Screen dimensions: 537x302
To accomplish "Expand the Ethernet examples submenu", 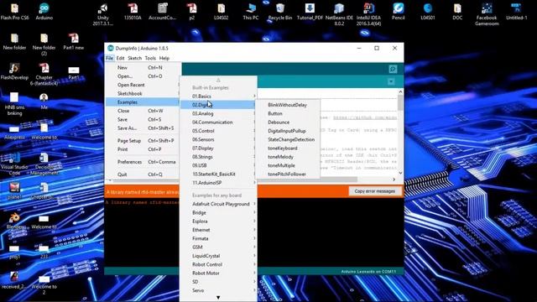I will 218,230.
